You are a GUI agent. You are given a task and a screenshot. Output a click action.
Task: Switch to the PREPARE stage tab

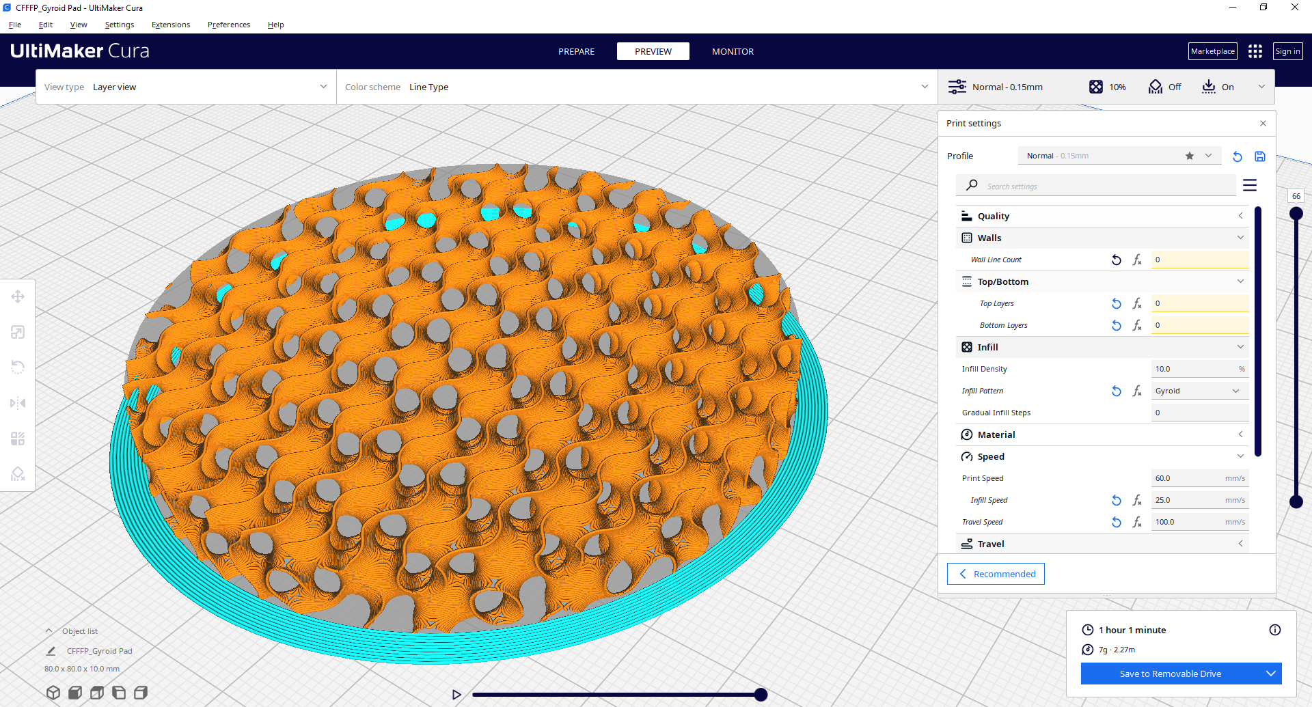(x=576, y=51)
